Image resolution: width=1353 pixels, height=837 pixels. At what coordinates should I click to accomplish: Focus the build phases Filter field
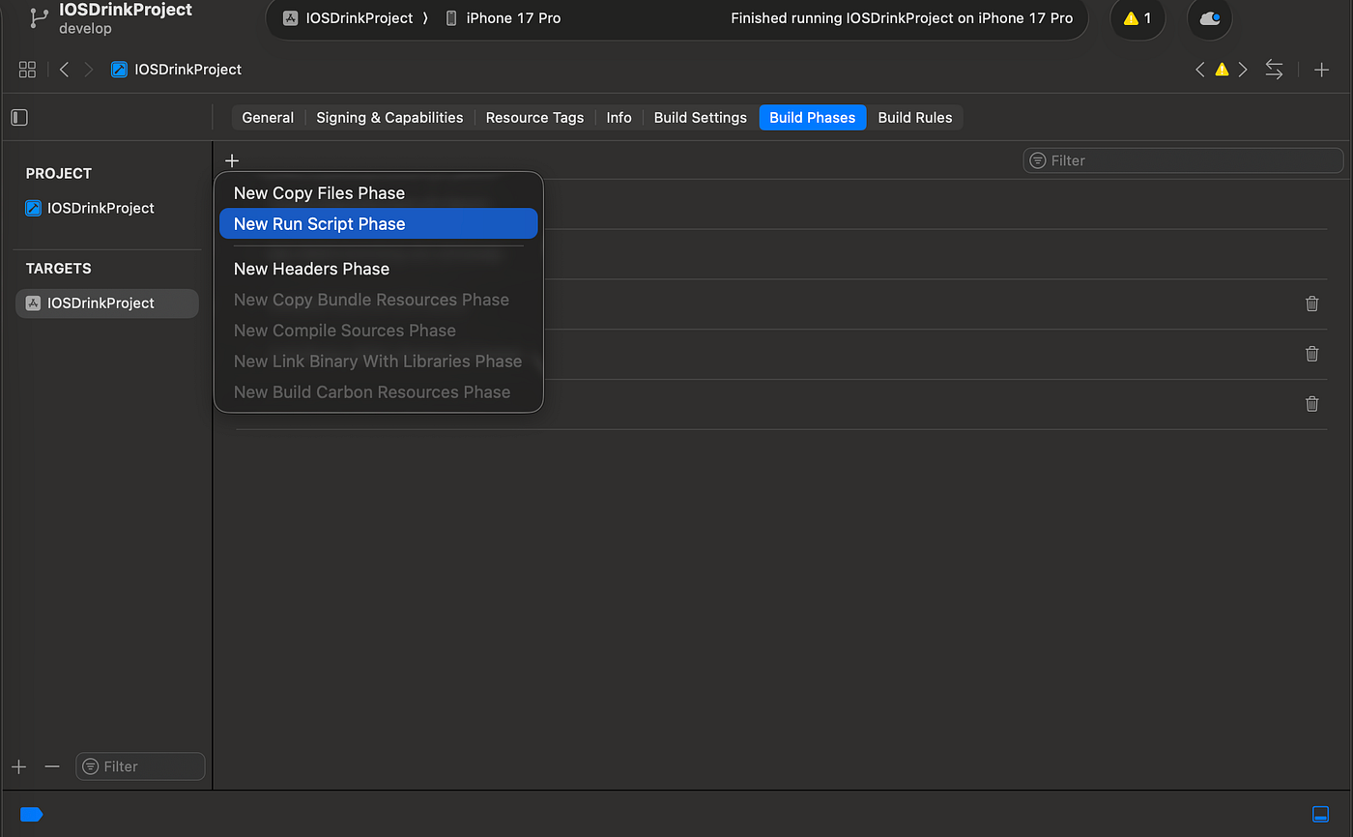click(1183, 160)
